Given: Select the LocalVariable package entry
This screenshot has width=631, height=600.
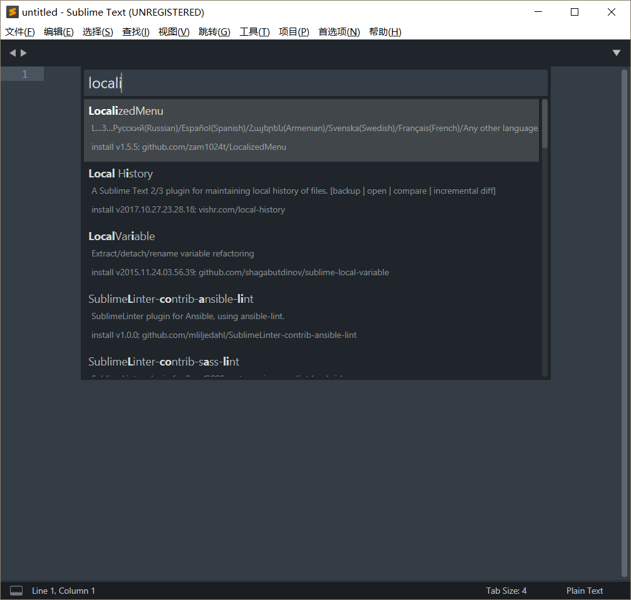Looking at the screenshot, I should tap(251, 253).
